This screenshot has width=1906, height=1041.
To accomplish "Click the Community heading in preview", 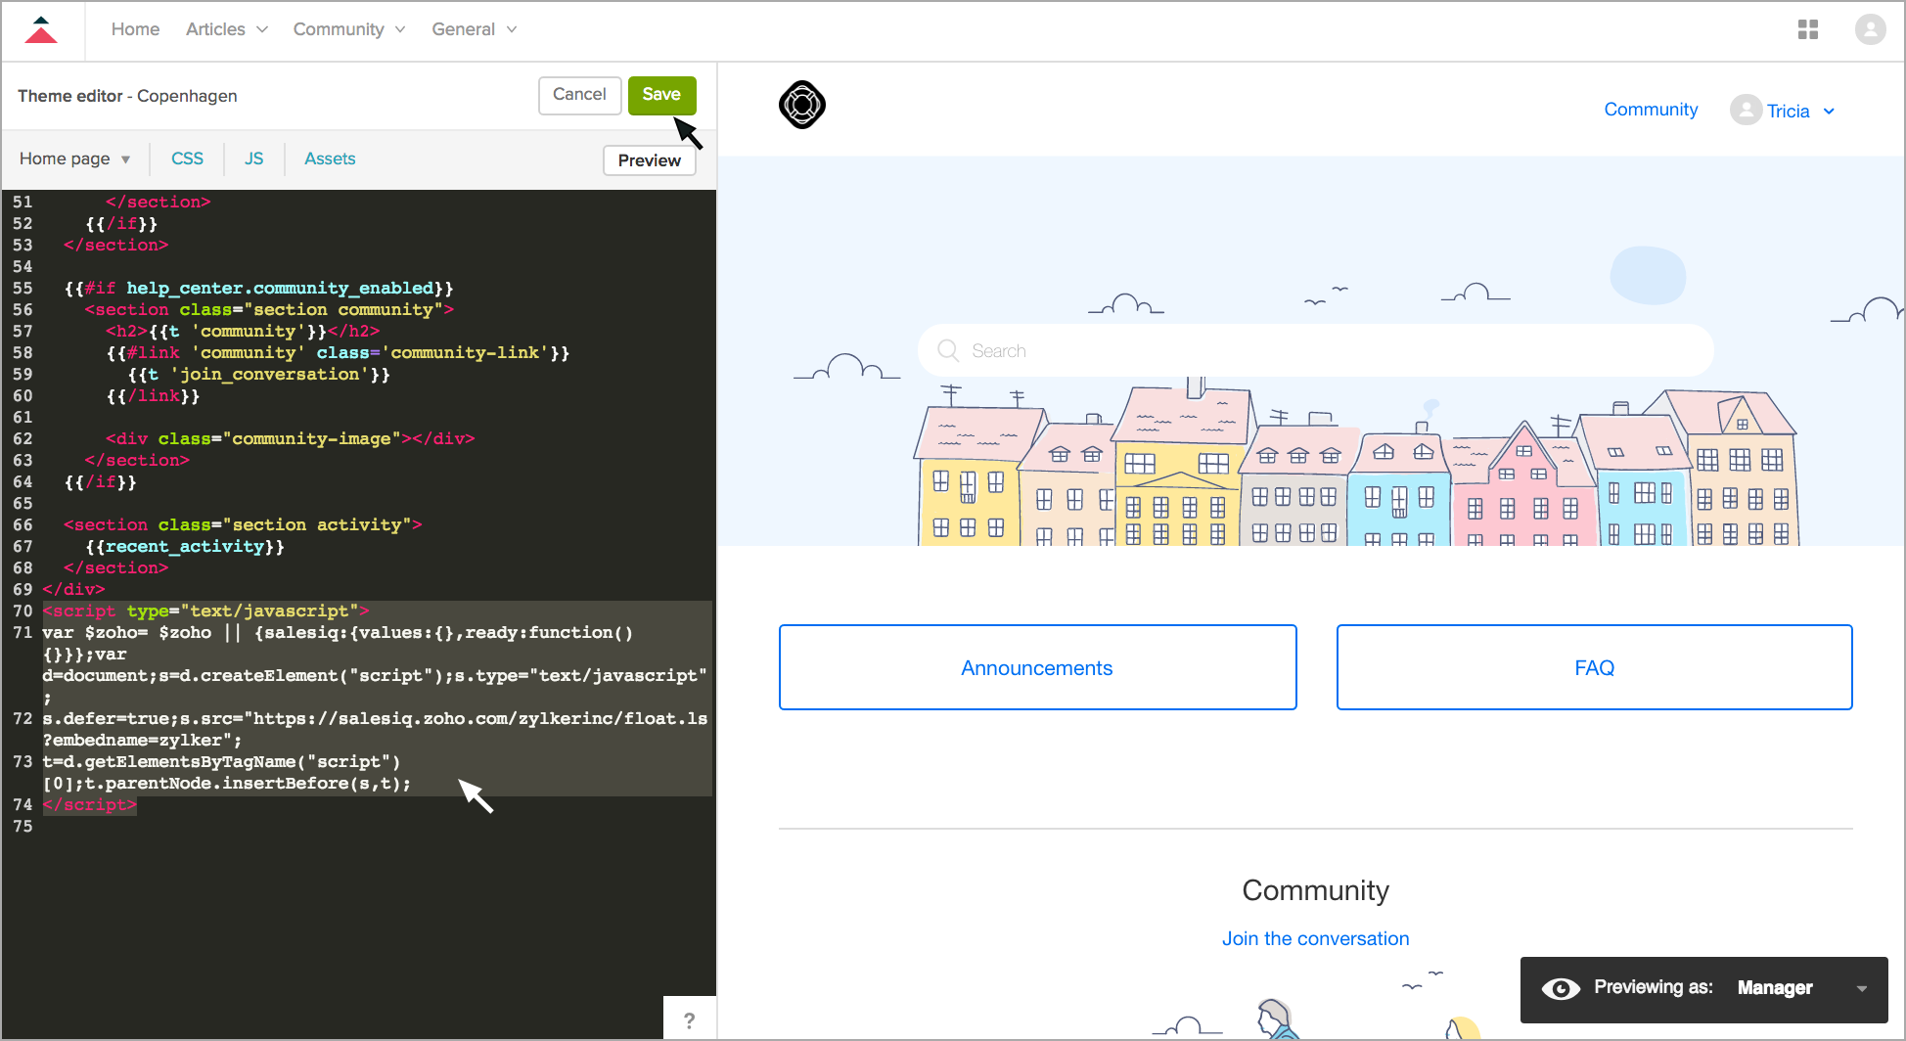I will pyautogui.click(x=1315, y=890).
